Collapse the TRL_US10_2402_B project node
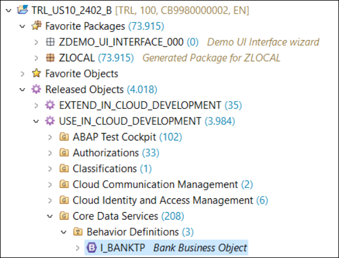The width and height of the screenshot is (339, 258). pyautogui.click(x=9, y=10)
